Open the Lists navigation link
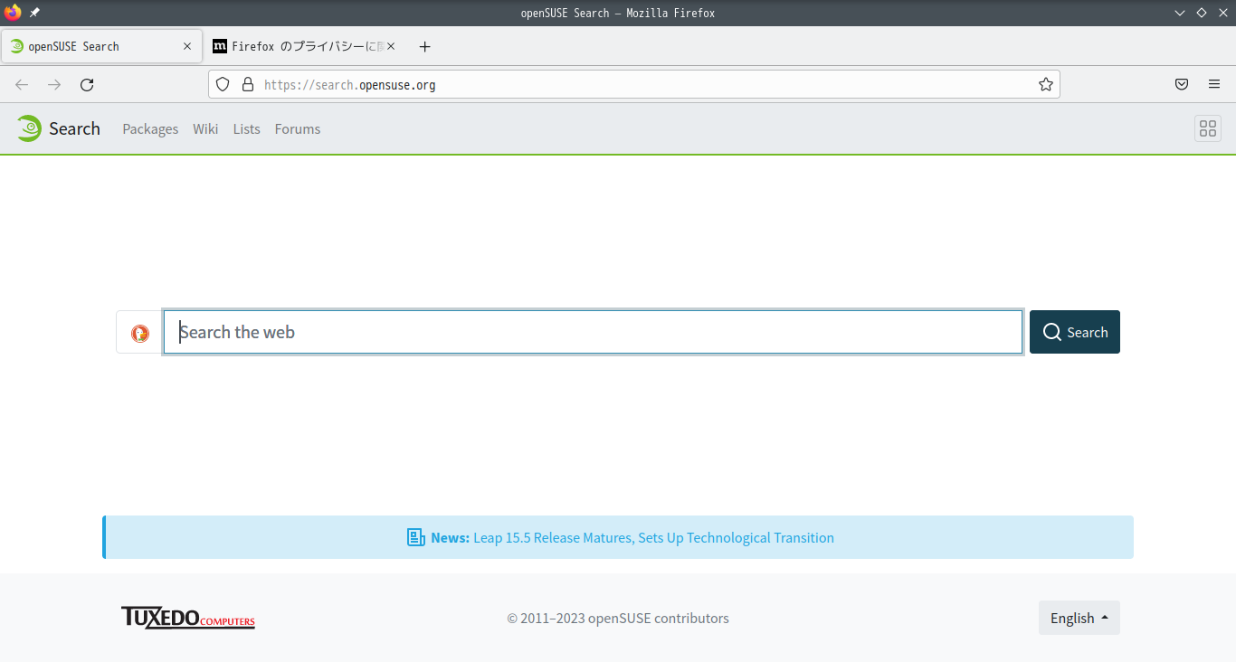The width and height of the screenshot is (1236, 662). tap(246, 129)
